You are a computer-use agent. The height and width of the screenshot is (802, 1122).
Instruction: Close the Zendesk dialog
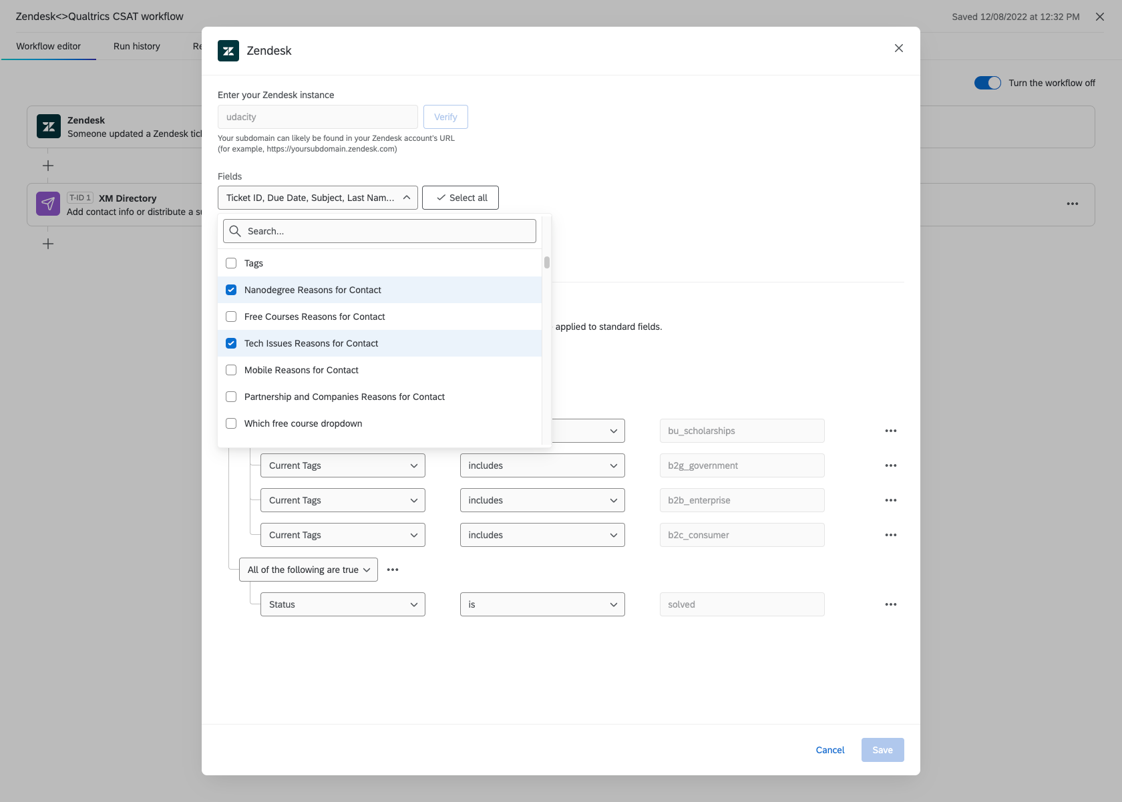[x=899, y=48]
